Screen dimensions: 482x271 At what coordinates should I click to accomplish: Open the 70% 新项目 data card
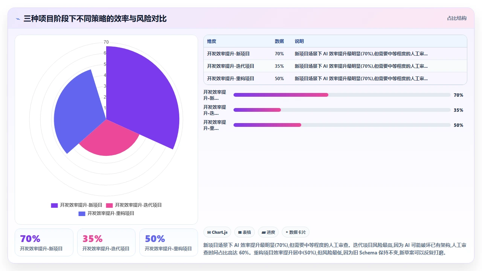[x=44, y=242]
